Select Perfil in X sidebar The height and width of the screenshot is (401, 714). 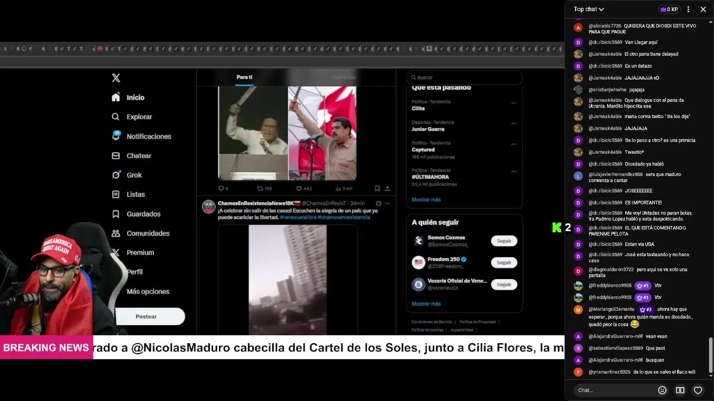(134, 272)
